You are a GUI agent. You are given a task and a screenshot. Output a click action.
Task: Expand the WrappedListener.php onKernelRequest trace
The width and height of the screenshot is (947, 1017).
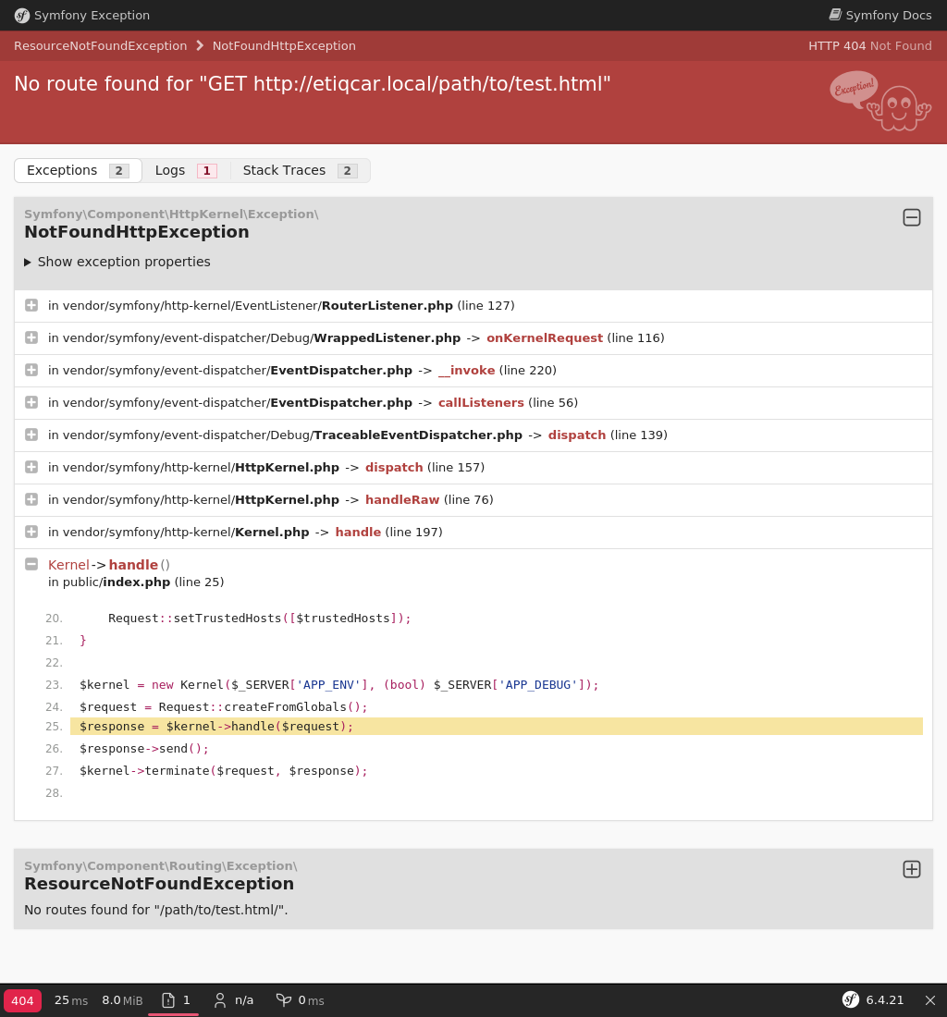pos(31,337)
